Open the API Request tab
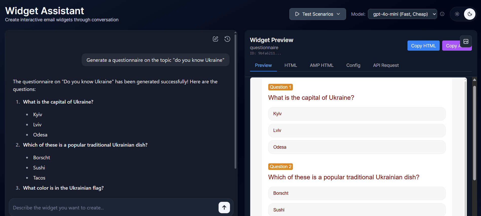The image size is (481, 216). [x=386, y=65]
